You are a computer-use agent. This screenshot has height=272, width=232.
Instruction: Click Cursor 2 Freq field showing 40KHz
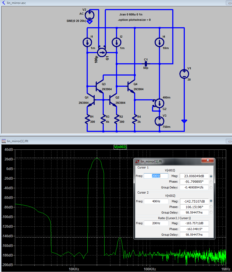click(x=156, y=201)
